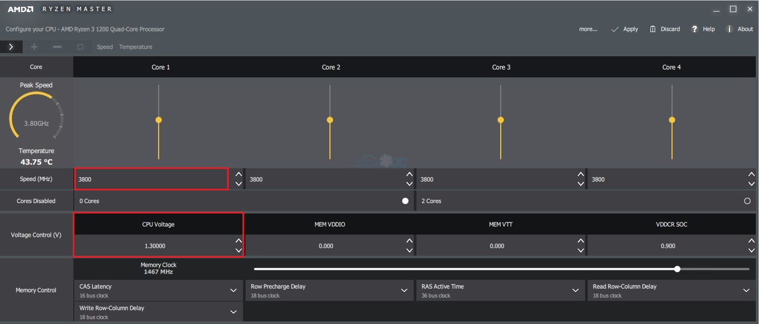The height and width of the screenshot is (324, 759).
Task: Click the 1467 MHz memory clock value
Action: pyautogui.click(x=158, y=272)
